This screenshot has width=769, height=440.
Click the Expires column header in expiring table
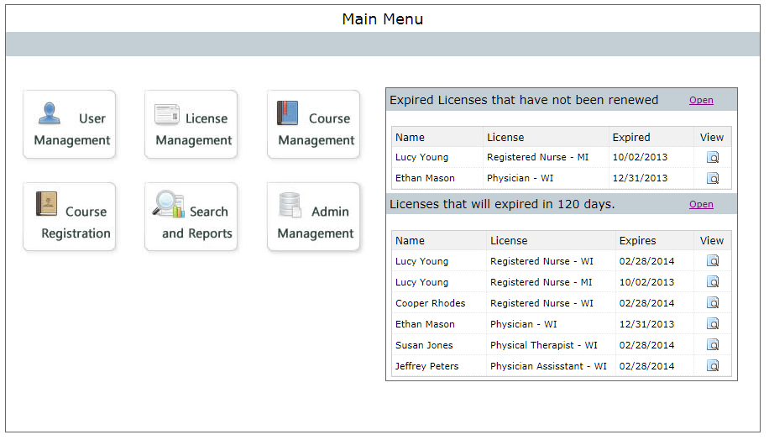pyautogui.click(x=638, y=241)
